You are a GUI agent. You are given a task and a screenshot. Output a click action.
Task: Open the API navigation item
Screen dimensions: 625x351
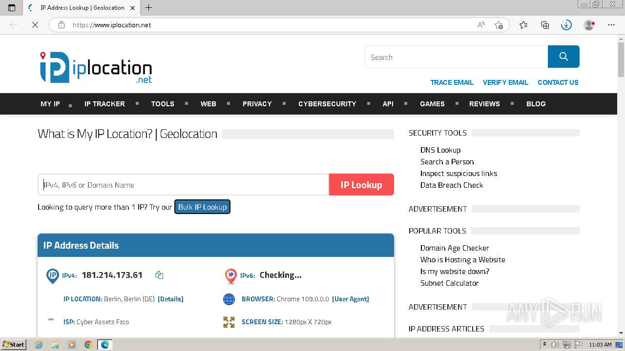coord(388,104)
